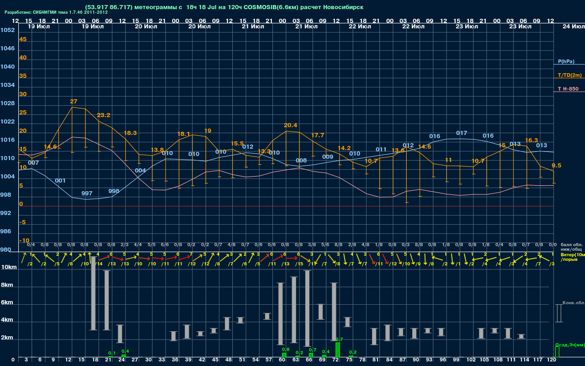Click the tall gray cloud bar at hour 18

93,293
